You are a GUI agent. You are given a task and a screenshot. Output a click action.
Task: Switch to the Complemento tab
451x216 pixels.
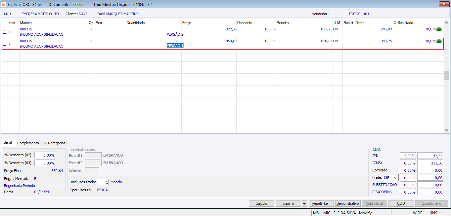tap(28, 143)
